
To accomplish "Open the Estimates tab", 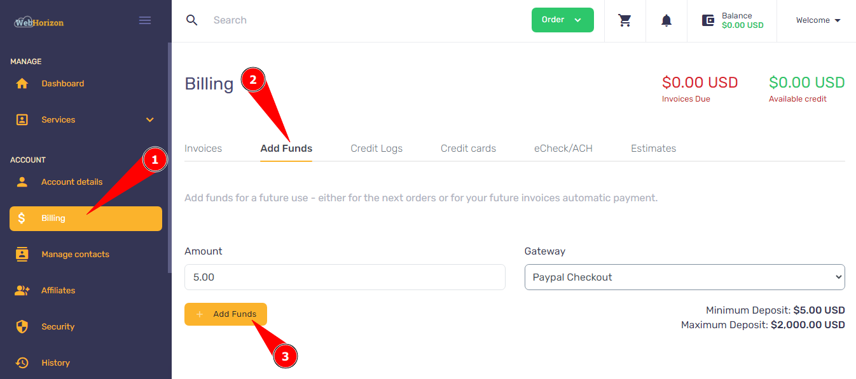I will (653, 148).
